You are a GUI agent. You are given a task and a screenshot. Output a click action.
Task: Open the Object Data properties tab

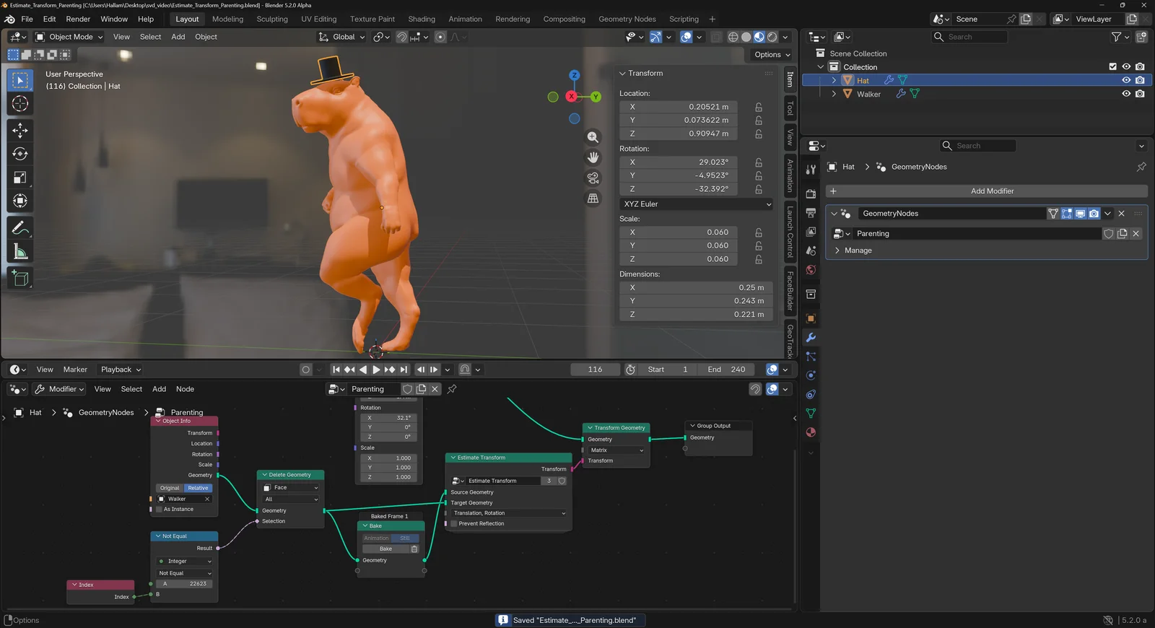tap(811, 414)
